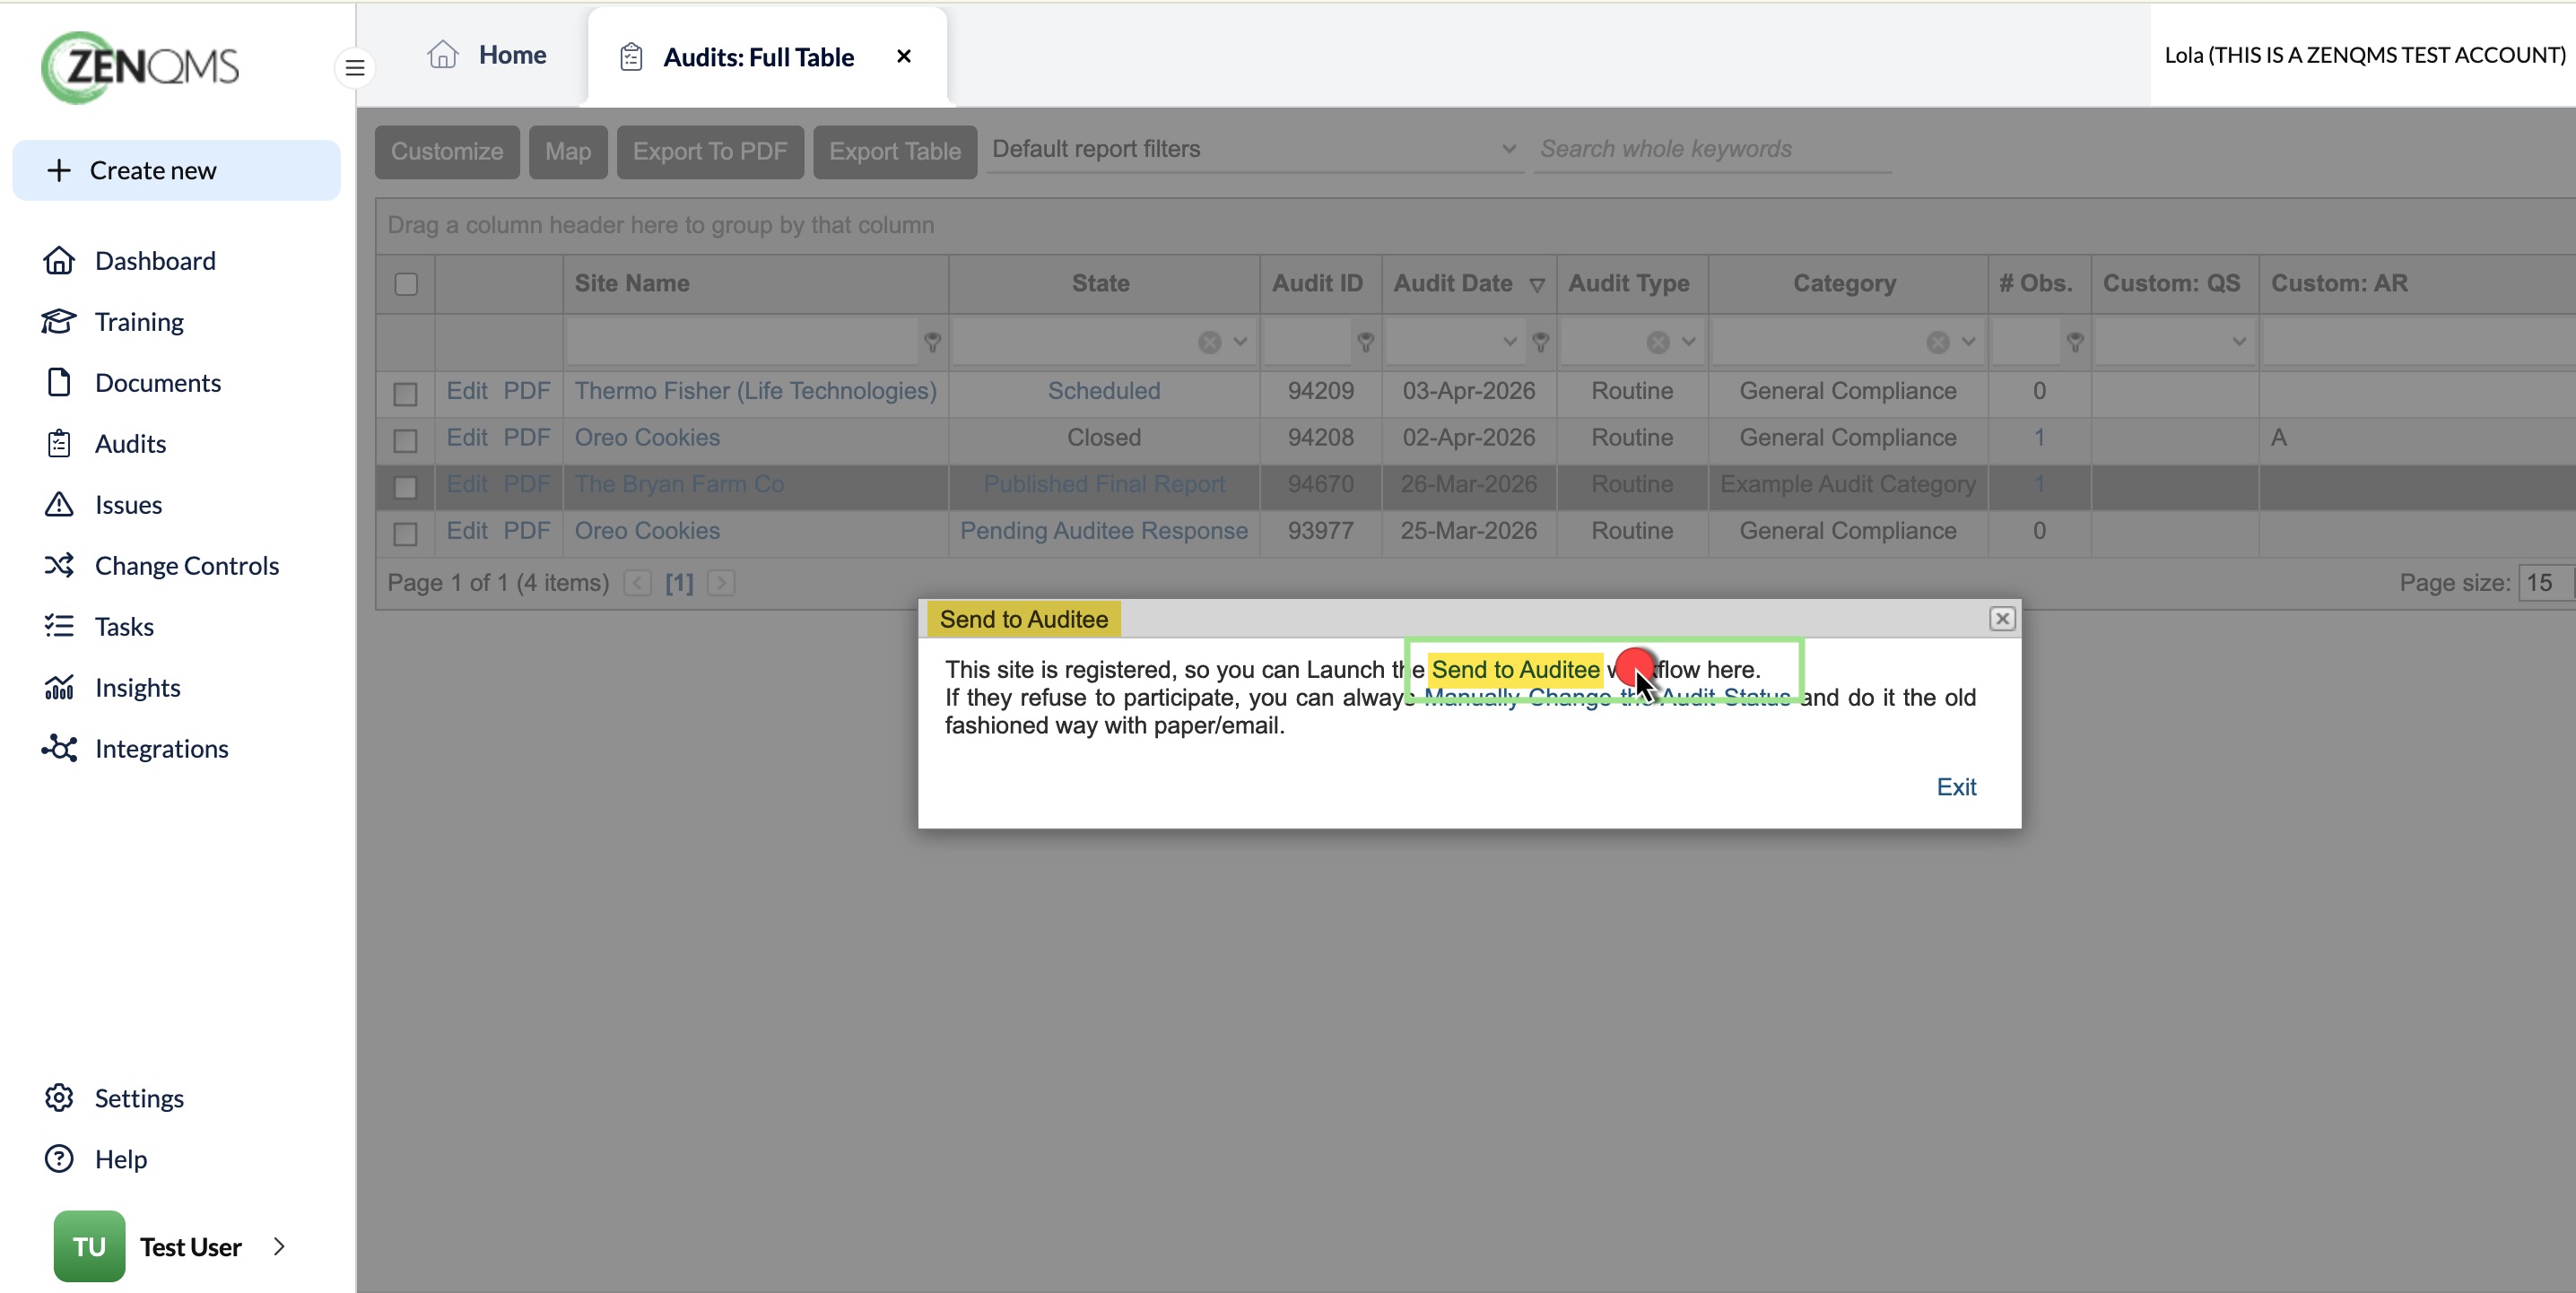Click the # Obs. column filter icon
2576x1293 pixels.
pos(2075,342)
